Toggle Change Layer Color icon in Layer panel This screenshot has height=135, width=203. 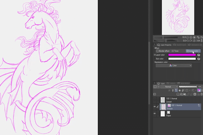(199, 90)
